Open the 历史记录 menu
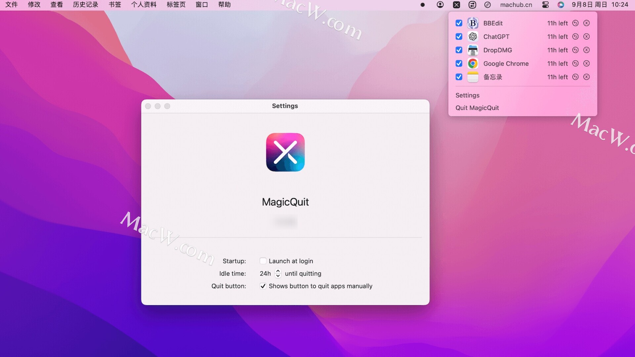635x357 pixels. [x=86, y=5]
